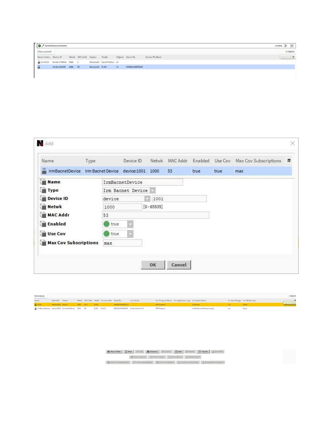Select the rtuS2d11 discovered device row
Viewport: 314px width, 444px height.
pos(166,62)
